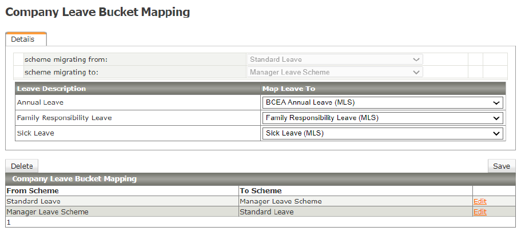Click the From Scheme column header
The image size is (521, 235).
33,191
